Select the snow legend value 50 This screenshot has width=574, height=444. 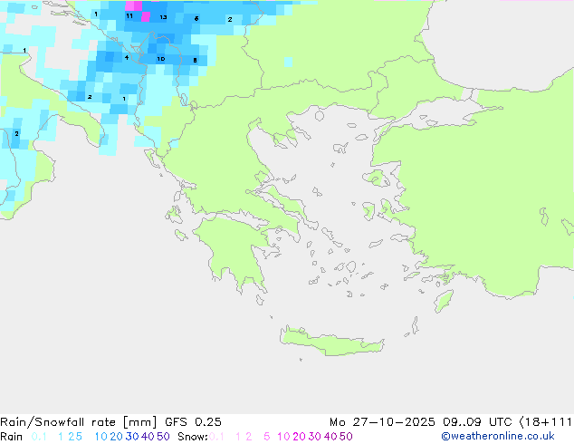pos(347,437)
